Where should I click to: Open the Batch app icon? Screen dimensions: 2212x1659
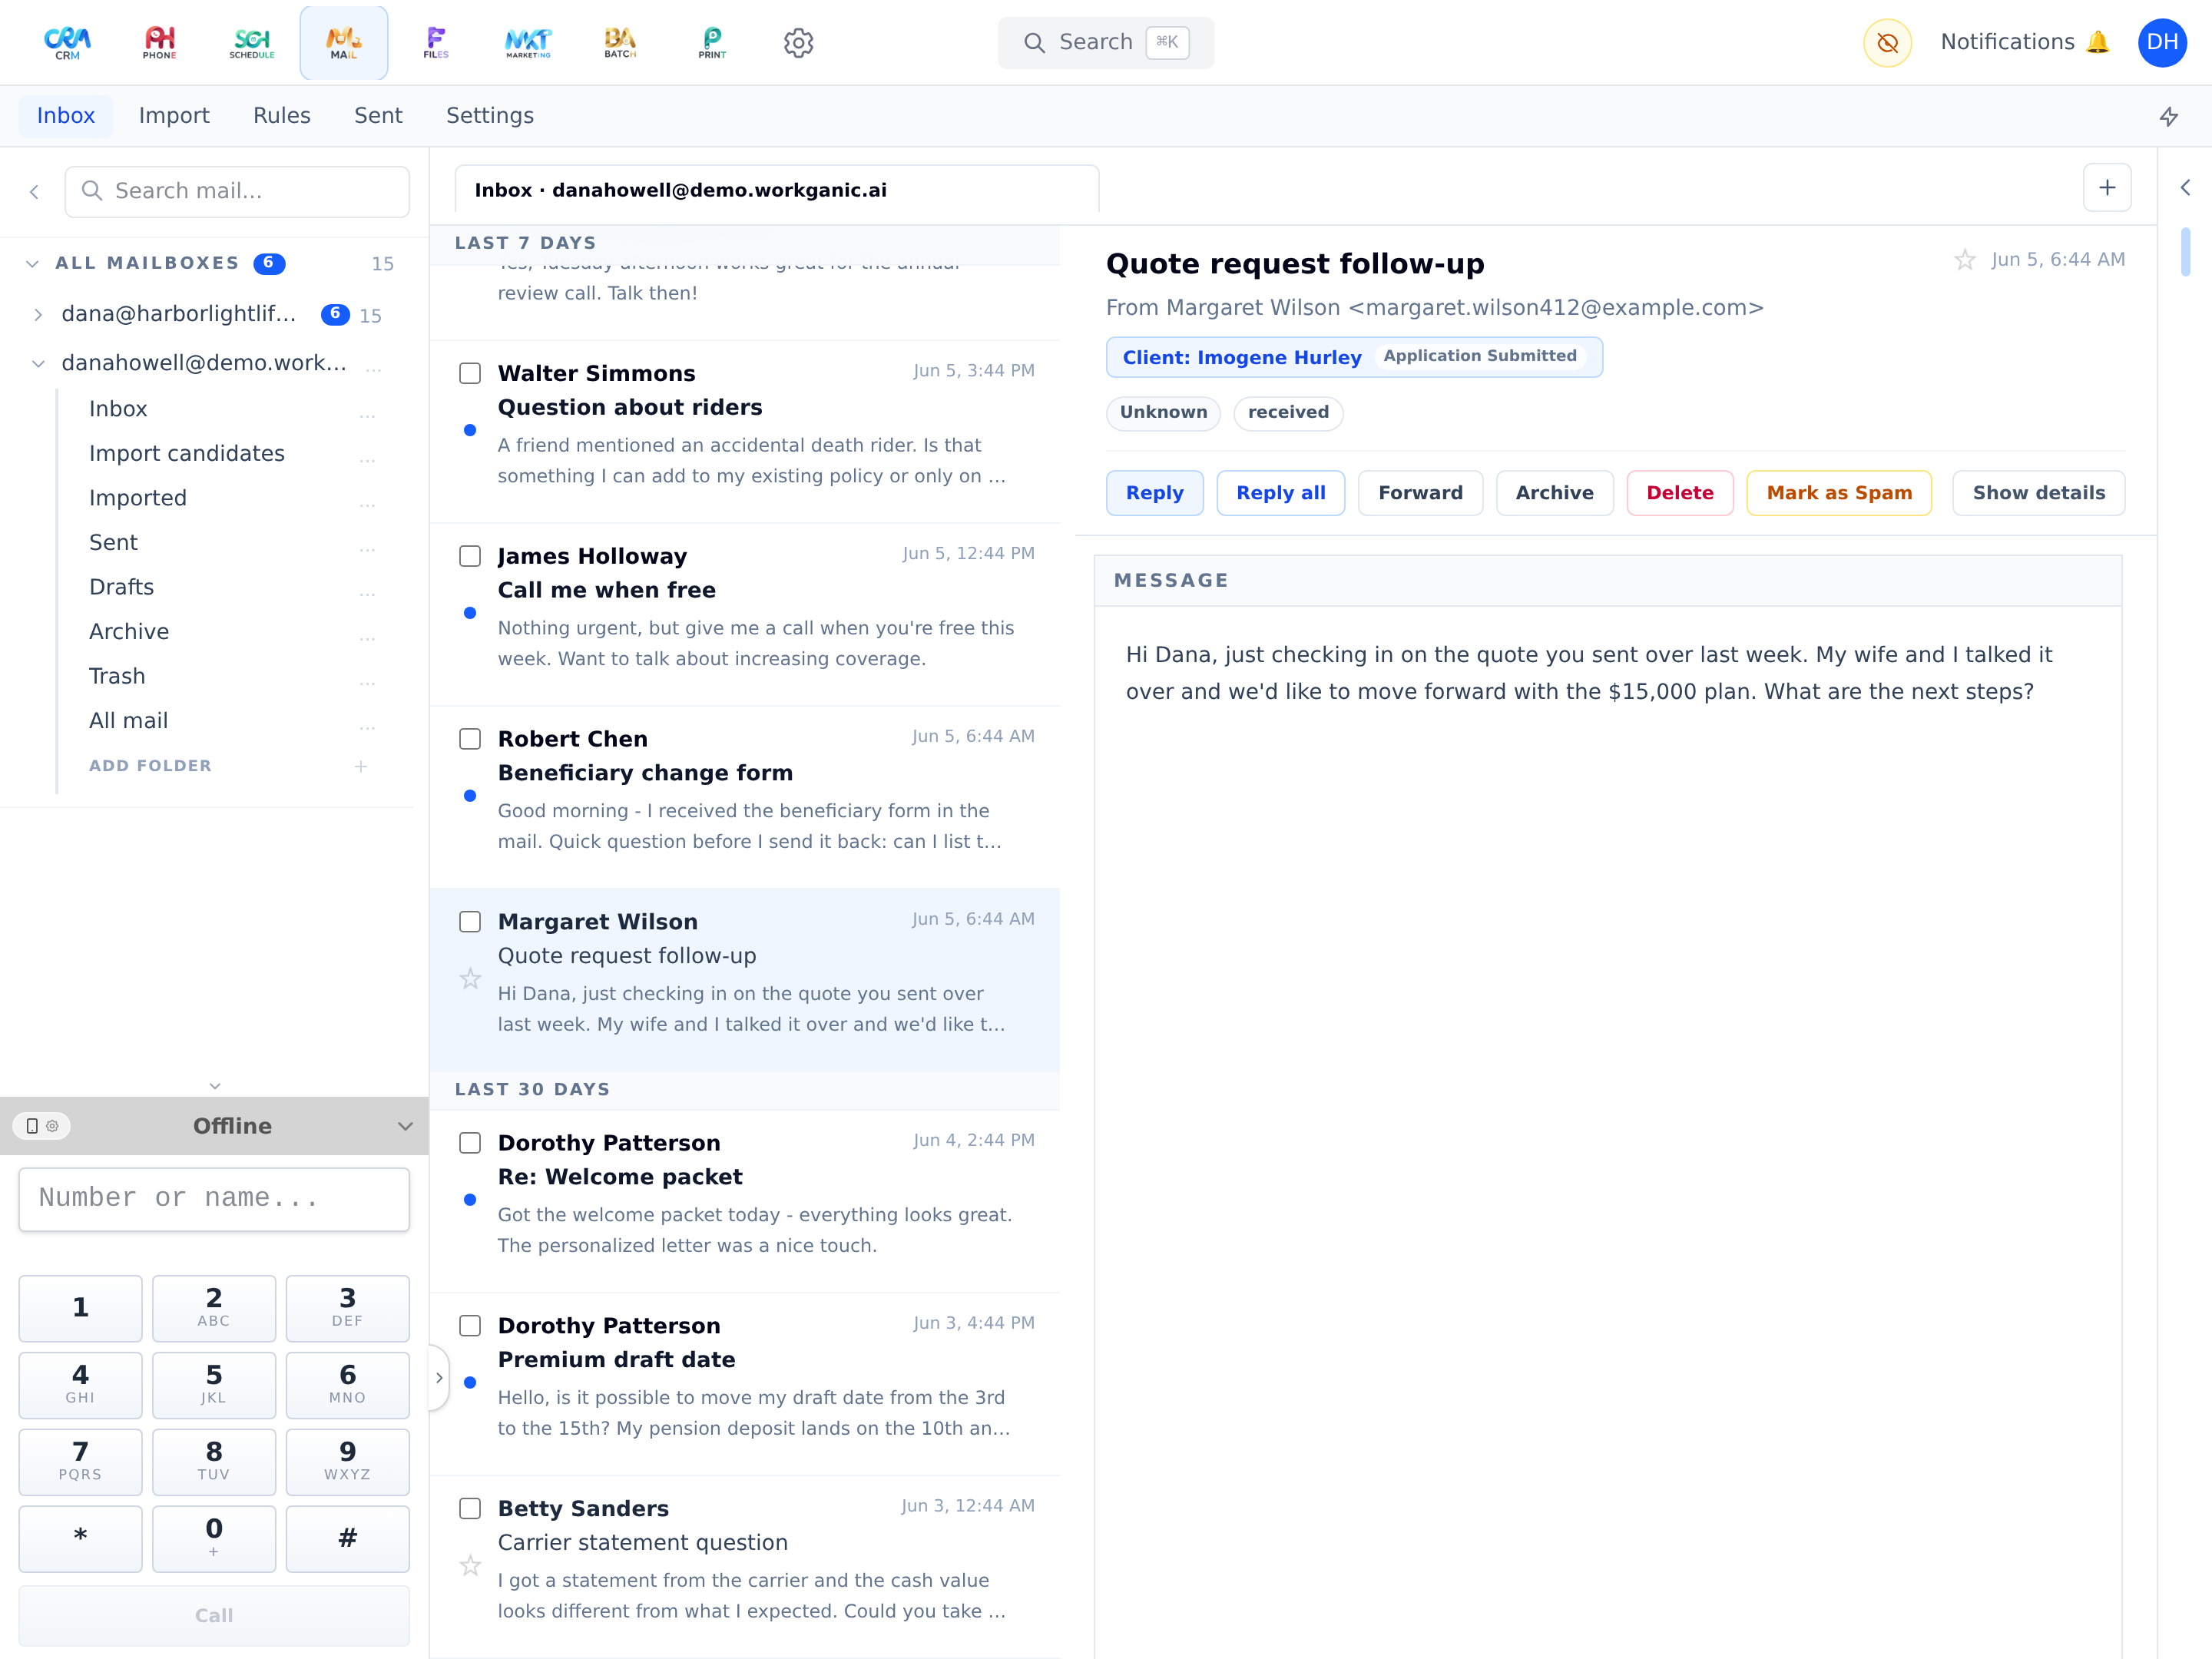point(620,43)
